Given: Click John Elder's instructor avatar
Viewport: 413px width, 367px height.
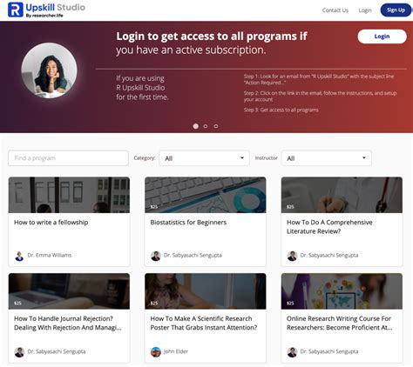Looking at the screenshot, I should point(156,352).
